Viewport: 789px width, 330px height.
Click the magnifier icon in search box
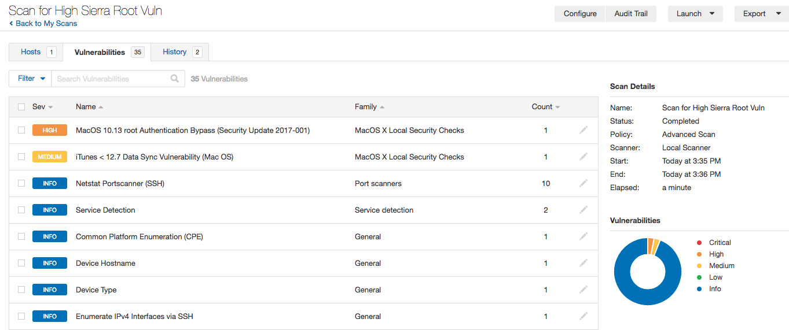[175, 79]
